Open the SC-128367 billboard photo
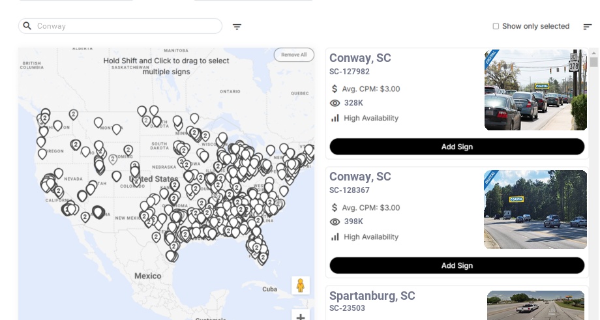The width and height of the screenshot is (600, 320). [x=534, y=209]
